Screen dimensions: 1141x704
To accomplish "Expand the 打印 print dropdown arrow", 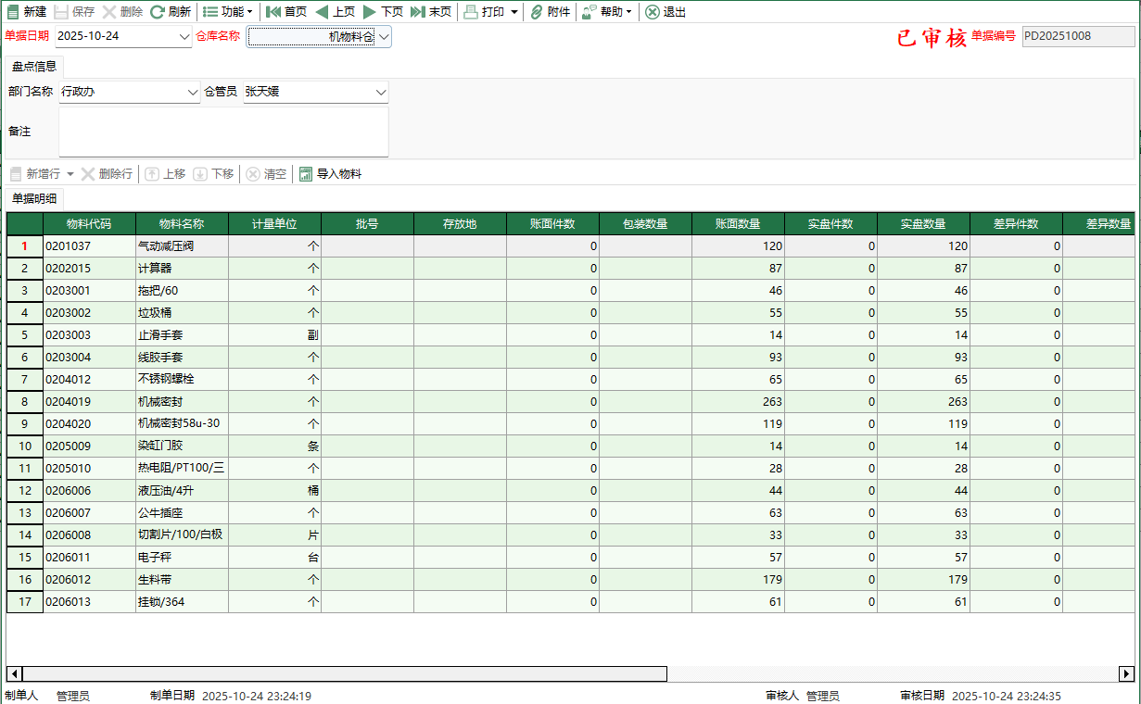I will click(514, 12).
